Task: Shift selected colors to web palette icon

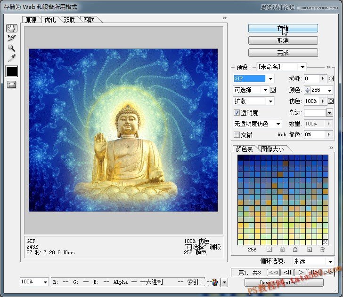Action: coord(282,250)
